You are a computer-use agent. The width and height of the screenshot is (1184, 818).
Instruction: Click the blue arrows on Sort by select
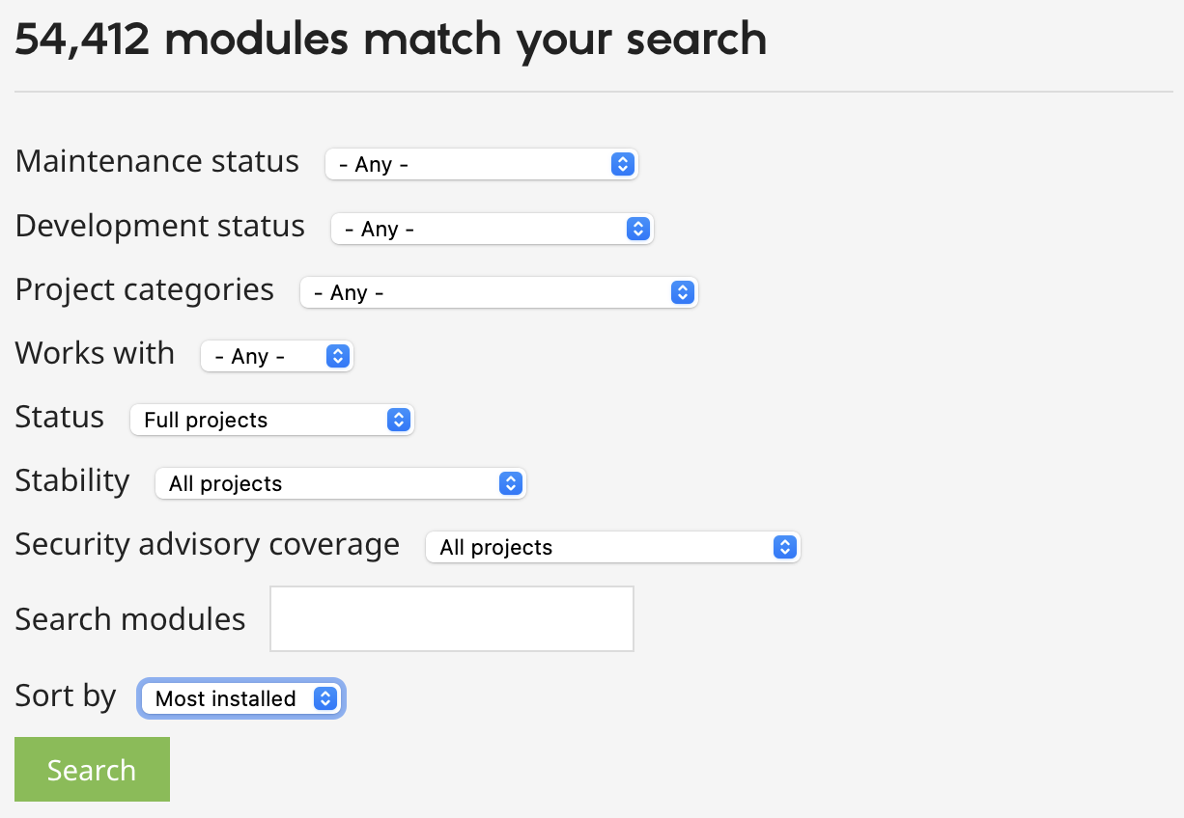point(325,698)
